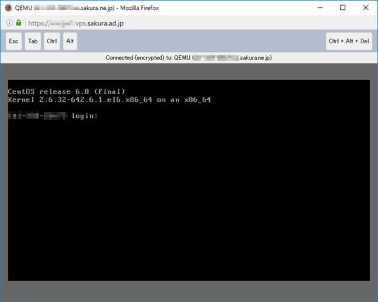This screenshot has width=378, height=302.
Task: Open site information via the circled i icon
Action: click(9, 23)
